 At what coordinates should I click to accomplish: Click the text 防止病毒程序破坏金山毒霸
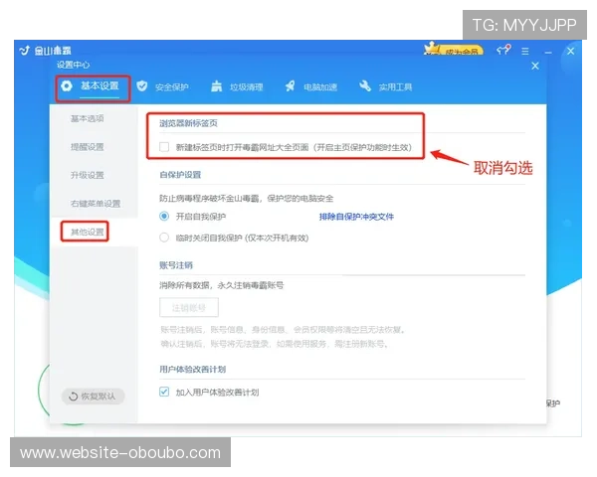click(x=209, y=198)
